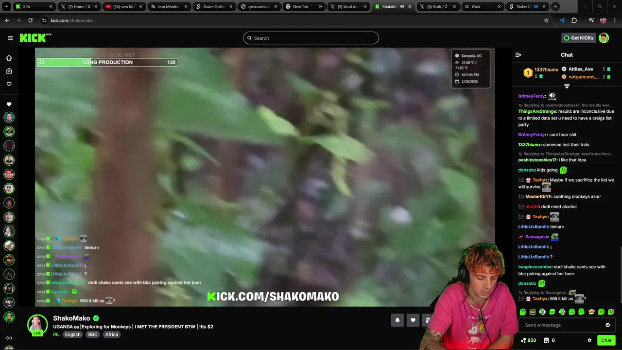Select the English tag
Viewport: 622px width, 350px height.
pos(73,334)
